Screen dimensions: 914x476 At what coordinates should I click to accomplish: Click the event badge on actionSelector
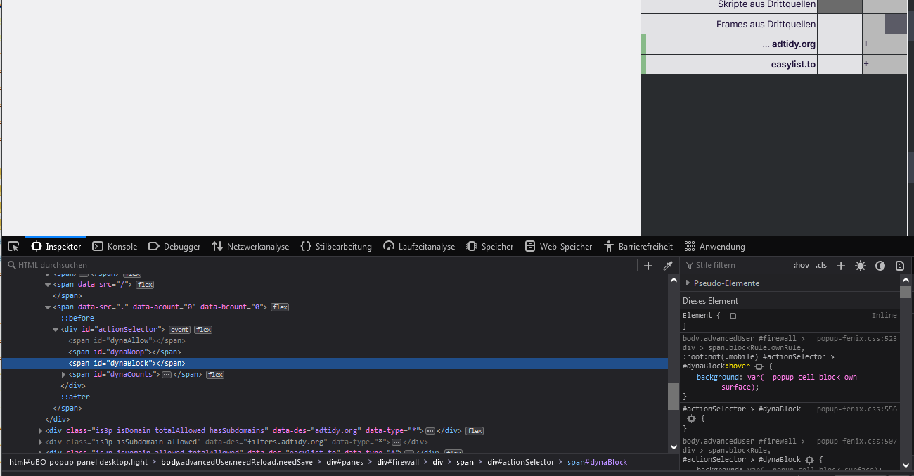click(179, 330)
